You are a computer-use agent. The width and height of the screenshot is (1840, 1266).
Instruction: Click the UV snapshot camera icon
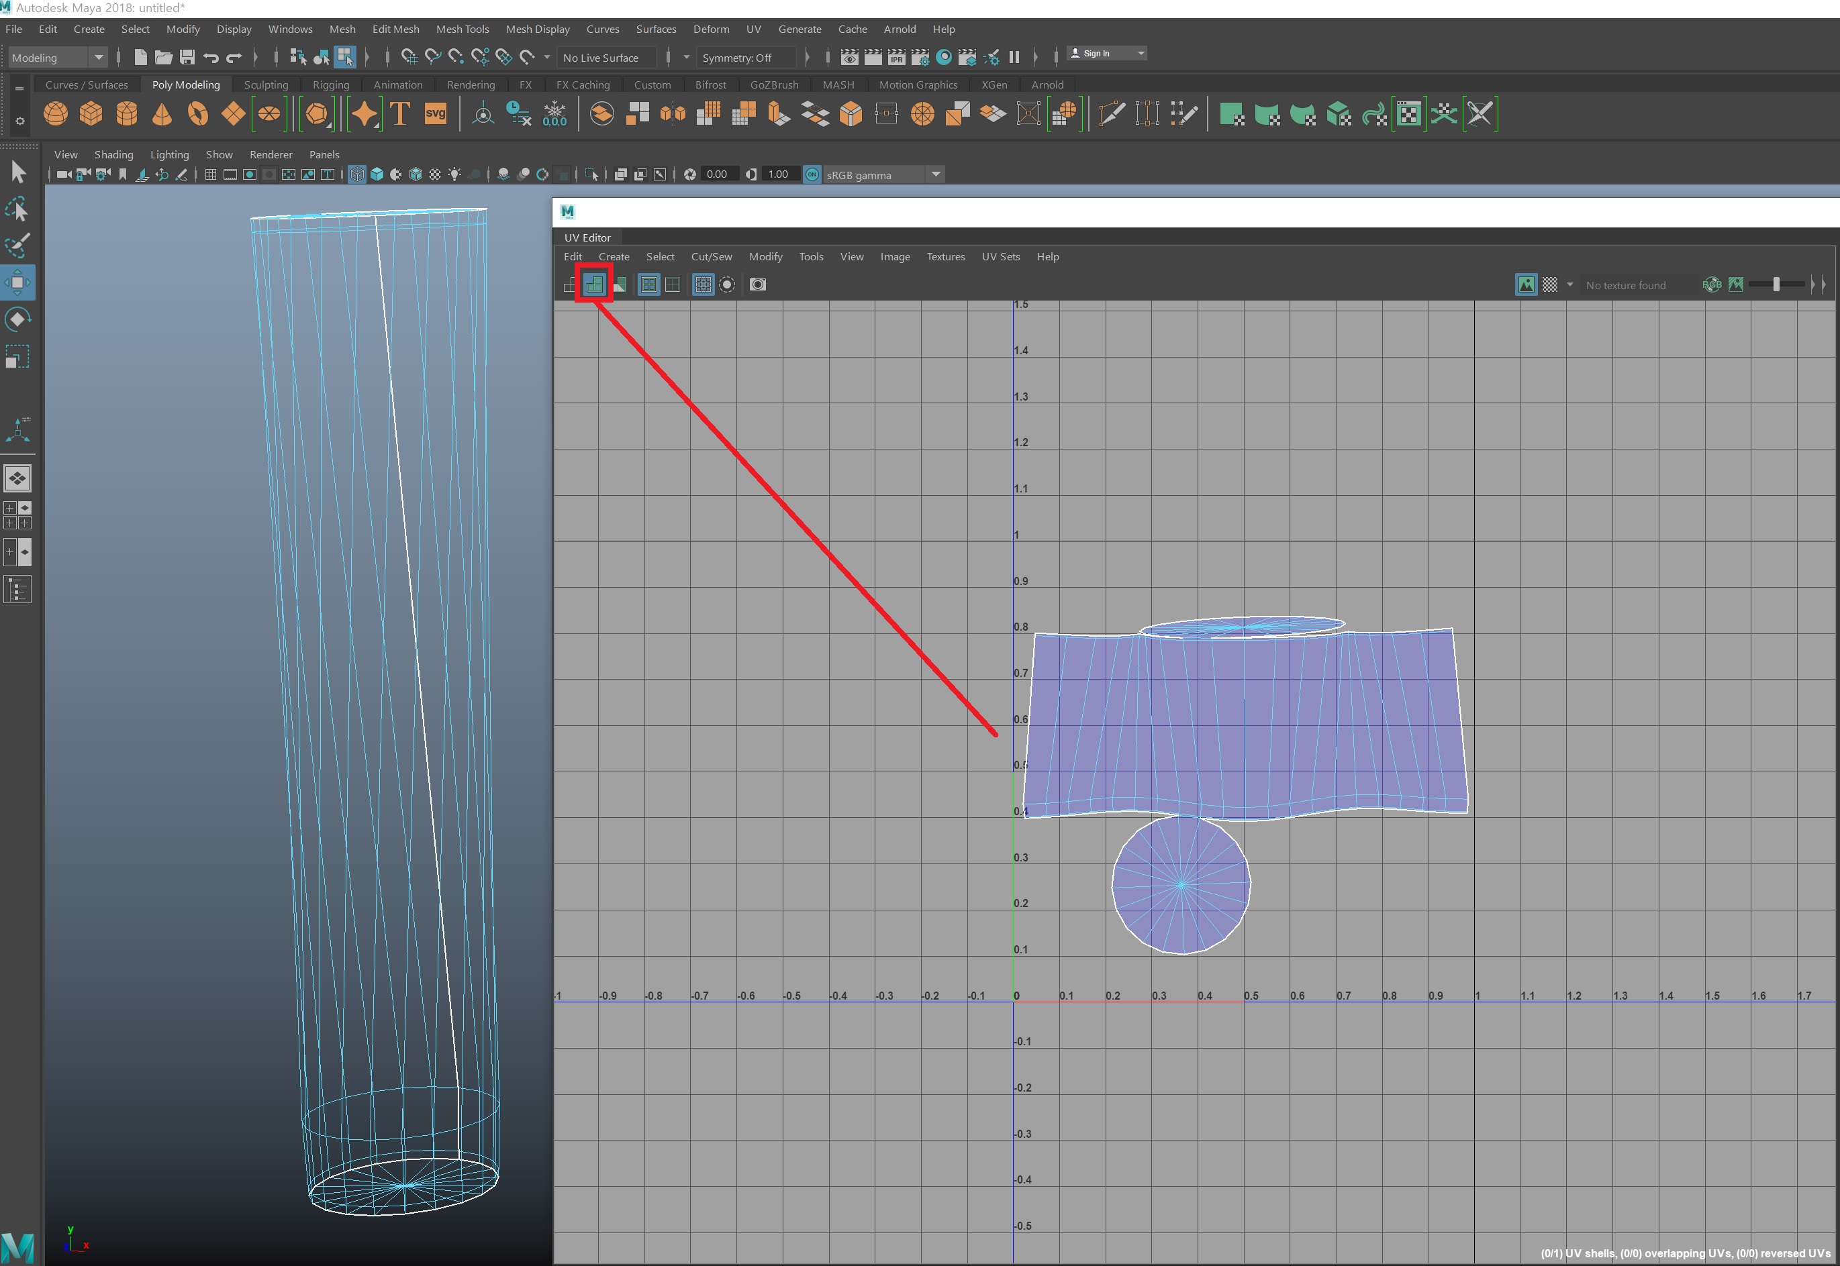click(x=758, y=284)
